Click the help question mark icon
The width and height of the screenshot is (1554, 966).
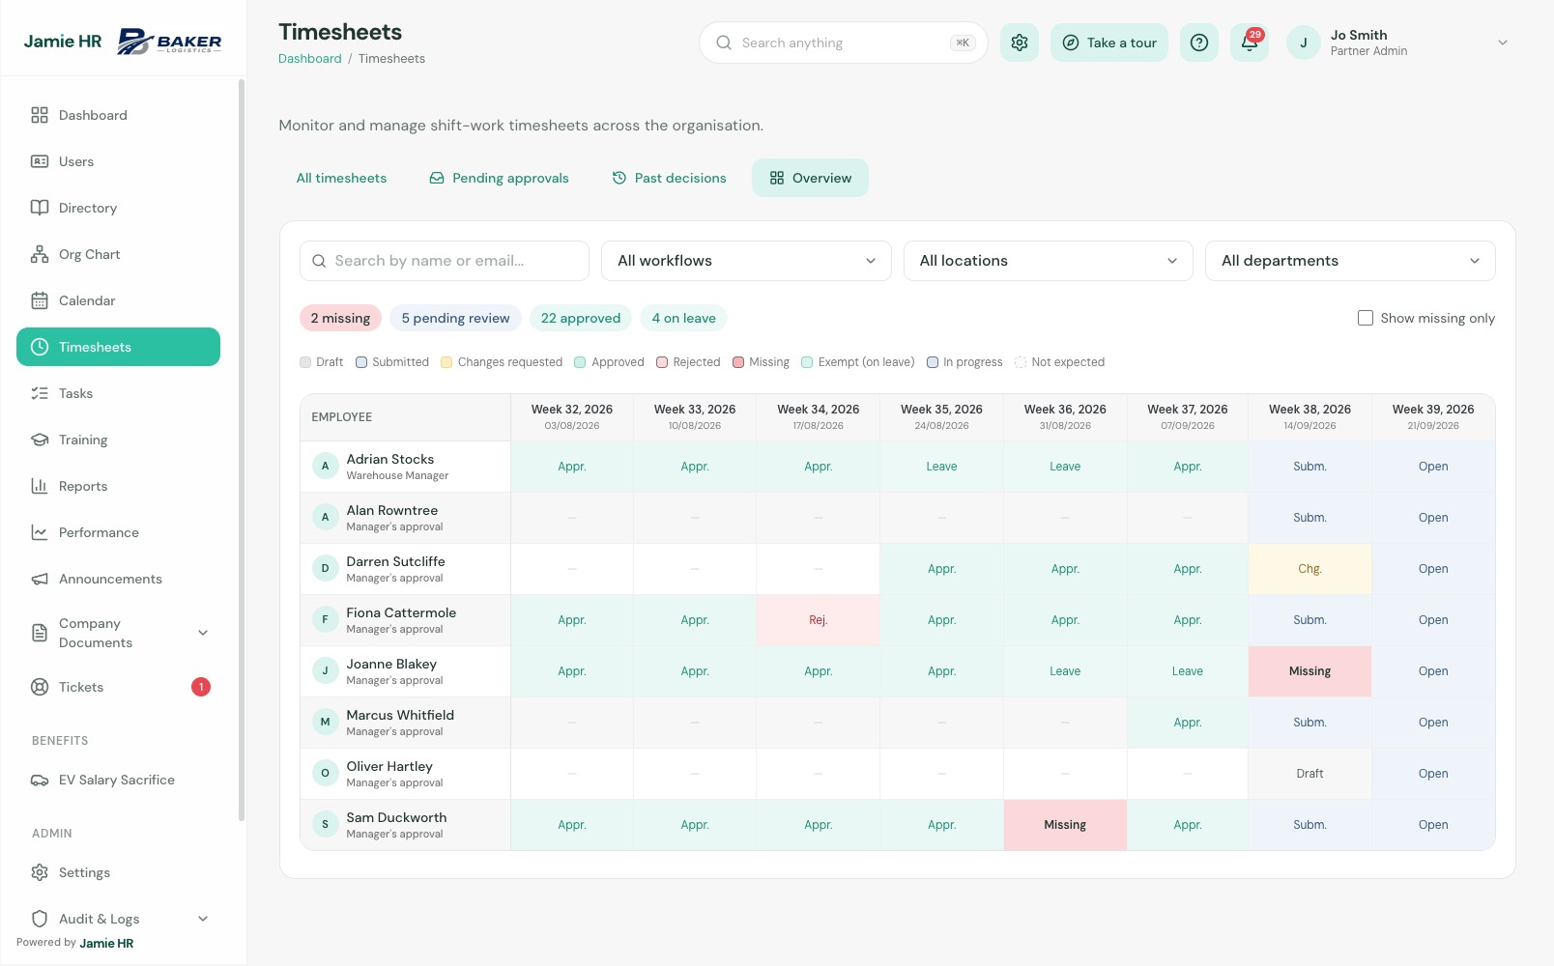point(1198,43)
